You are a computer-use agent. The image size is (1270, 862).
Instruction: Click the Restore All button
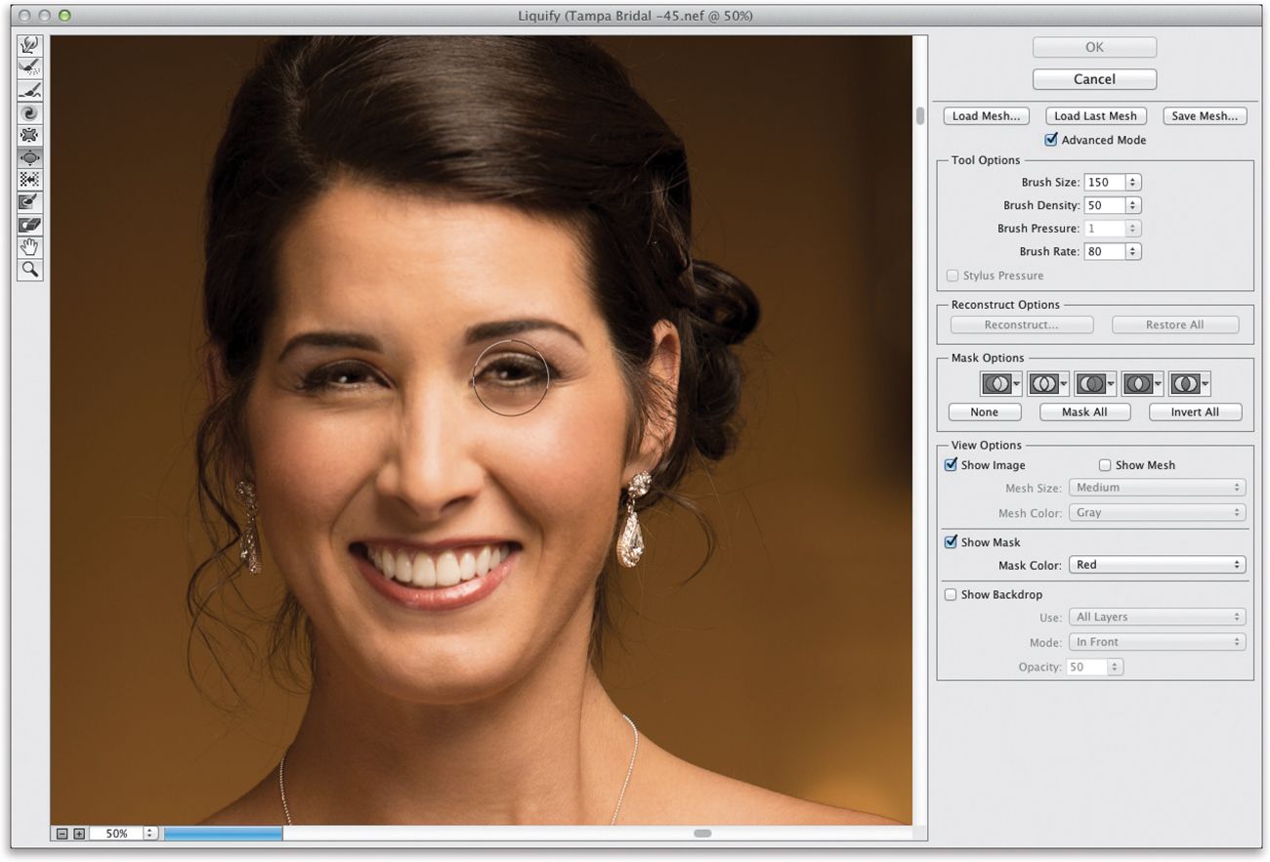pos(1174,324)
